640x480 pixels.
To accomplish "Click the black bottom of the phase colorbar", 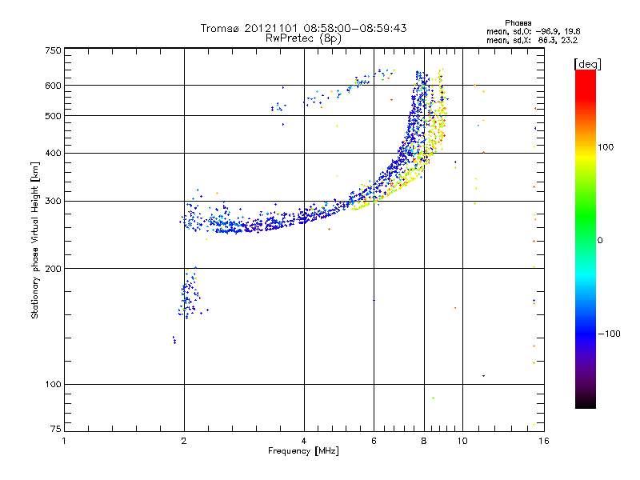I will pos(586,402).
